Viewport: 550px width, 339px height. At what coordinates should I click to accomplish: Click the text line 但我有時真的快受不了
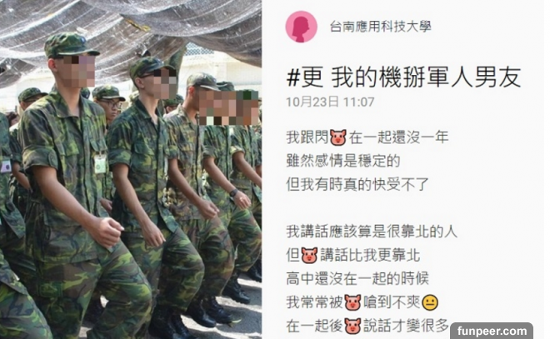click(x=357, y=184)
